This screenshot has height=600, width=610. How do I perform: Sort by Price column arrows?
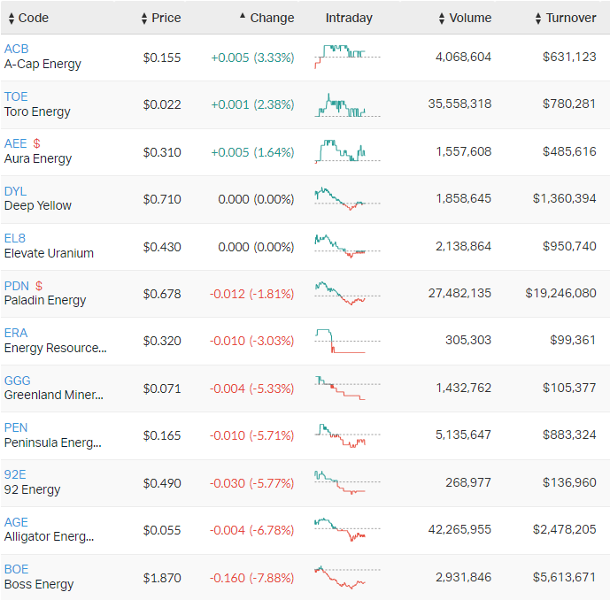pyautogui.click(x=144, y=19)
